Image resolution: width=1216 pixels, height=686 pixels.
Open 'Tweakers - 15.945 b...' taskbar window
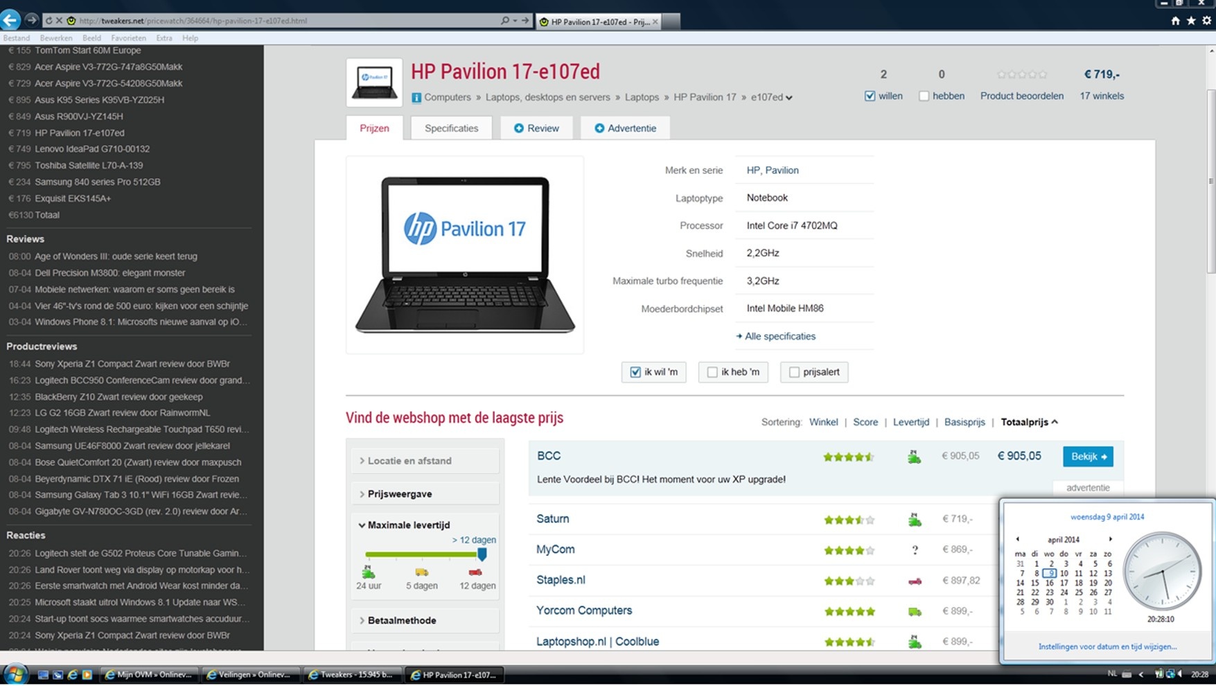[x=351, y=674]
